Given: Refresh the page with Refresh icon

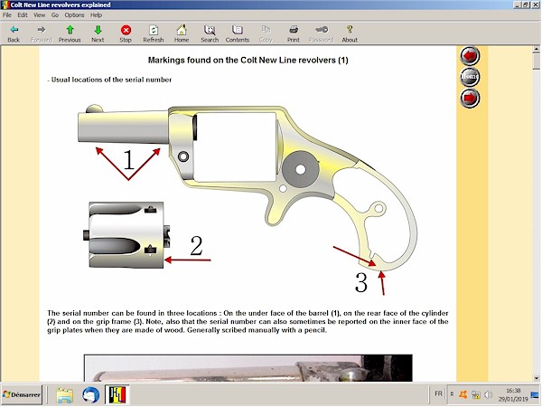Looking at the screenshot, I should coord(154,33).
